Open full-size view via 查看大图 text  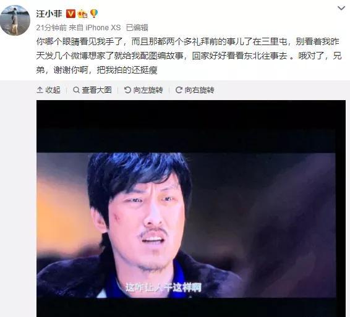point(96,90)
